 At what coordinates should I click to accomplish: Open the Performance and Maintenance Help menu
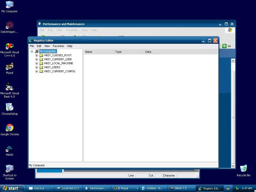(x=94, y=30)
